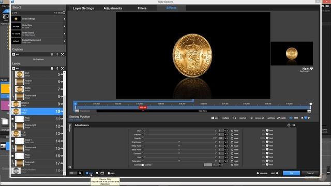Screen dimensions: 331x186
Task: Switch to the vertical Motion tab
Action: [70, 128]
